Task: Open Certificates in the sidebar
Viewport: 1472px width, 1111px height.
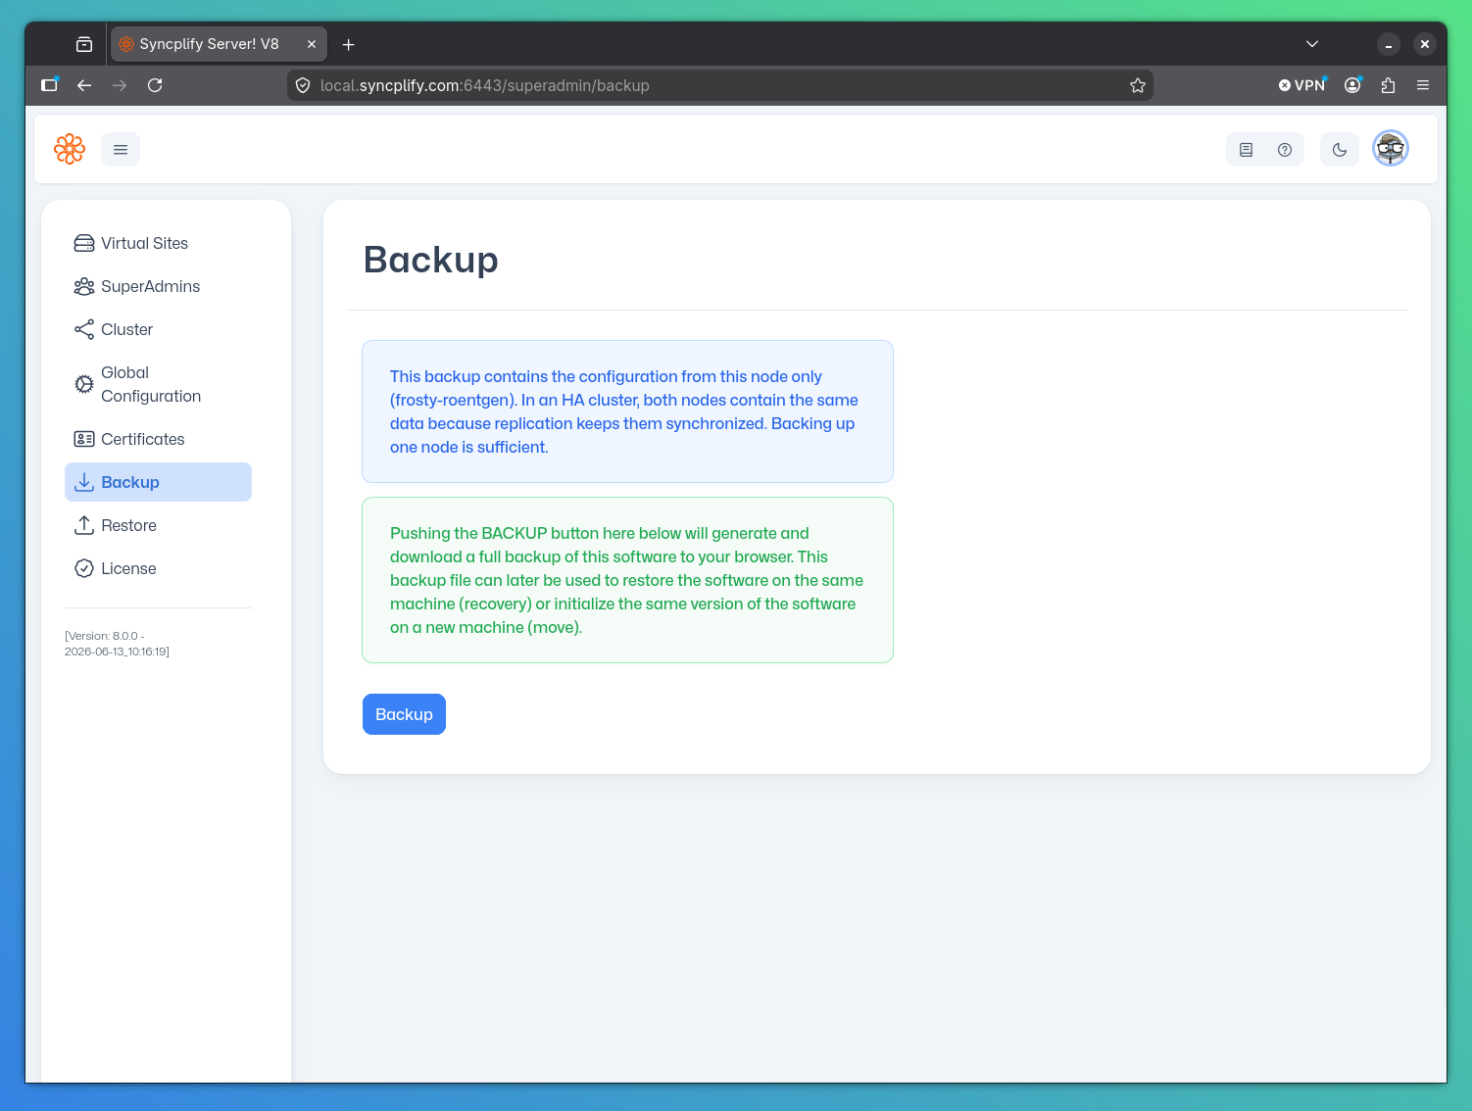Action: (158, 439)
